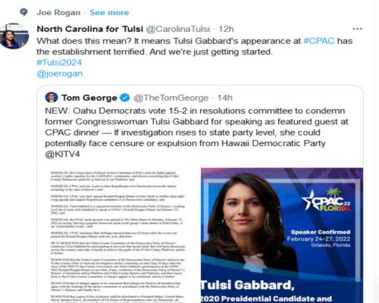This screenshot has height=303, width=379.
Task: Open the Tulsi Gabbard CPAC speaker image
Action: (282, 236)
